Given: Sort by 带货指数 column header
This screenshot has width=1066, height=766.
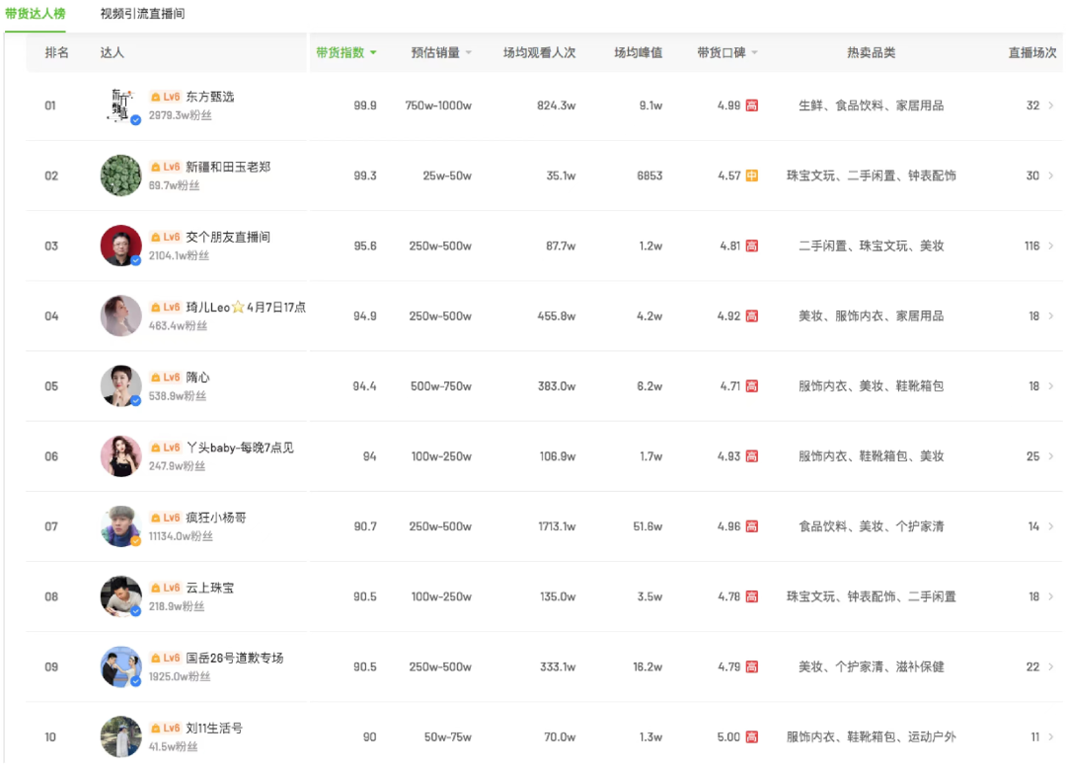Looking at the screenshot, I should coord(345,52).
